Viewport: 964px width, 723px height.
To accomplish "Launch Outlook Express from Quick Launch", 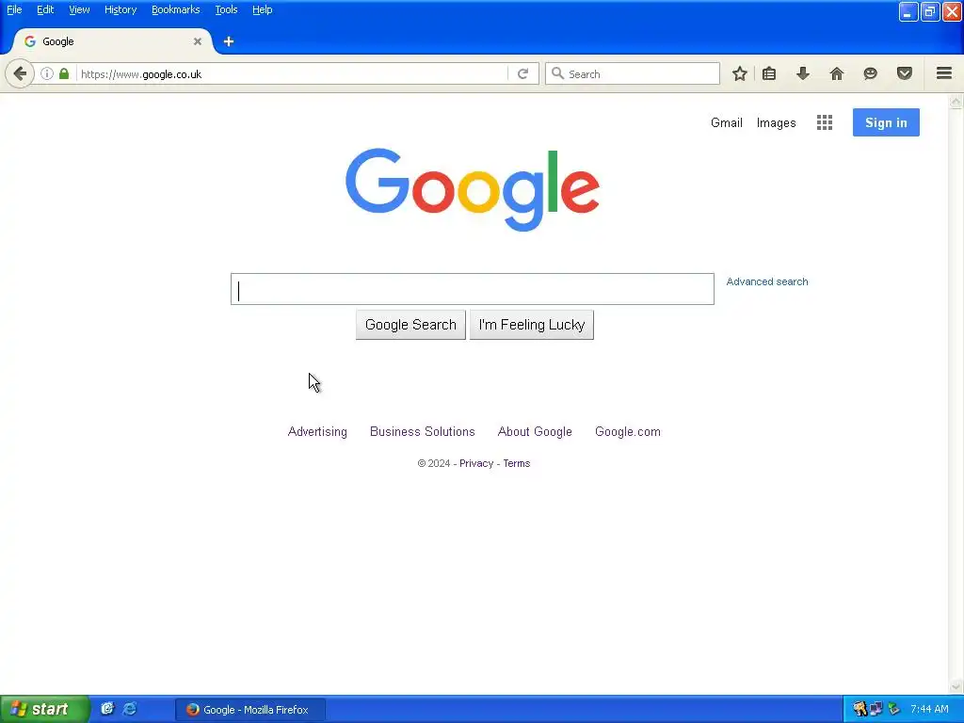I will coord(107,709).
